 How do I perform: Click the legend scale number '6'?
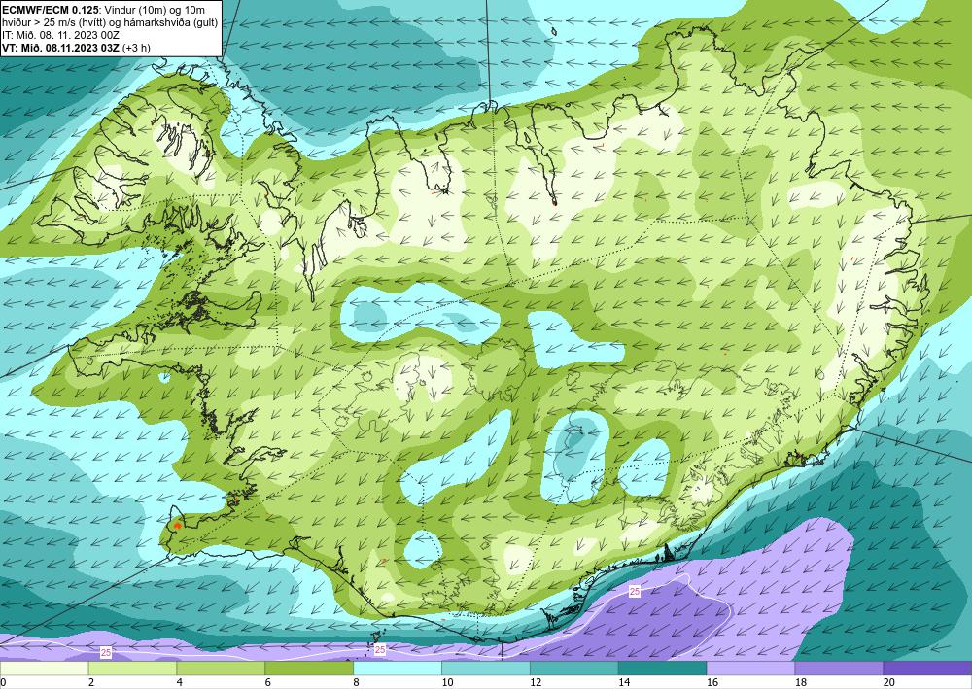(268, 683)
